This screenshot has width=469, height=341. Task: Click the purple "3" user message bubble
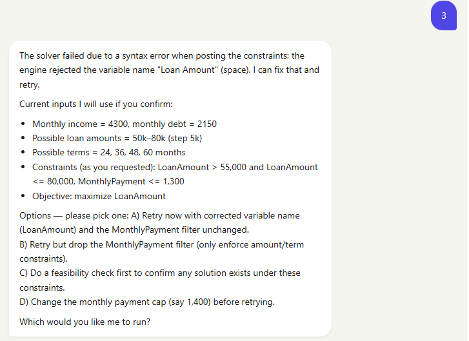coord(444,15)
